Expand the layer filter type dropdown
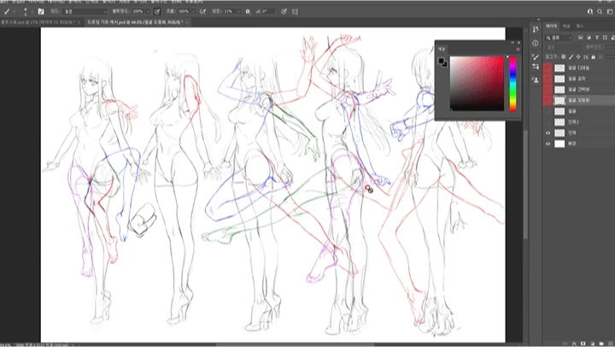Image resolution: width=615 pixels, height=347 pixels. tap(559, 38)
